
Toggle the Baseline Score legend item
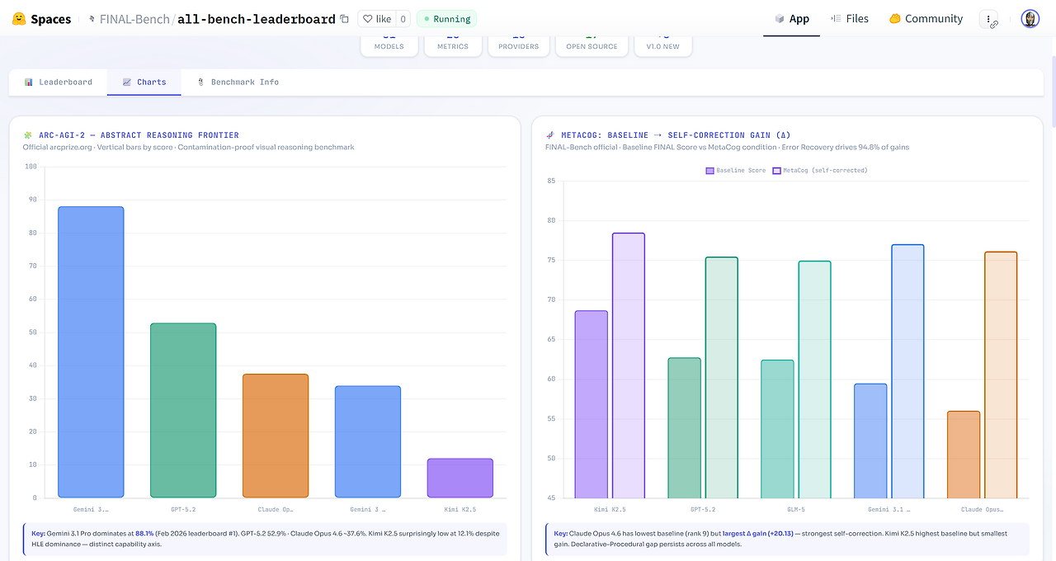(x=736, y=171)
